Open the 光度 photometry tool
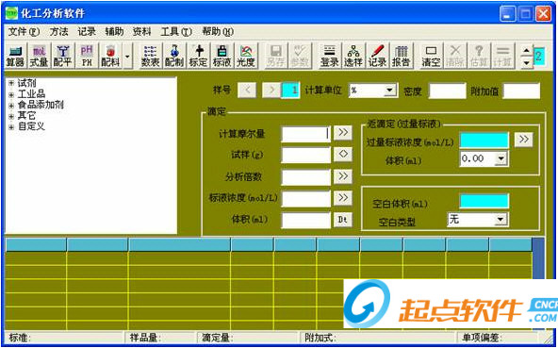This screenshot has height=348, width=558. (246, 56)
